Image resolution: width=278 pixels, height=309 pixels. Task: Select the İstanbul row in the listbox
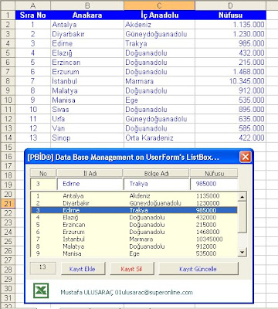134,239
